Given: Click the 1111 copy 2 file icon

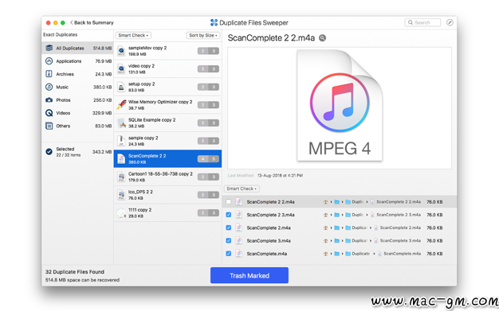Looking at the screenshot, I should pos(121,213).
